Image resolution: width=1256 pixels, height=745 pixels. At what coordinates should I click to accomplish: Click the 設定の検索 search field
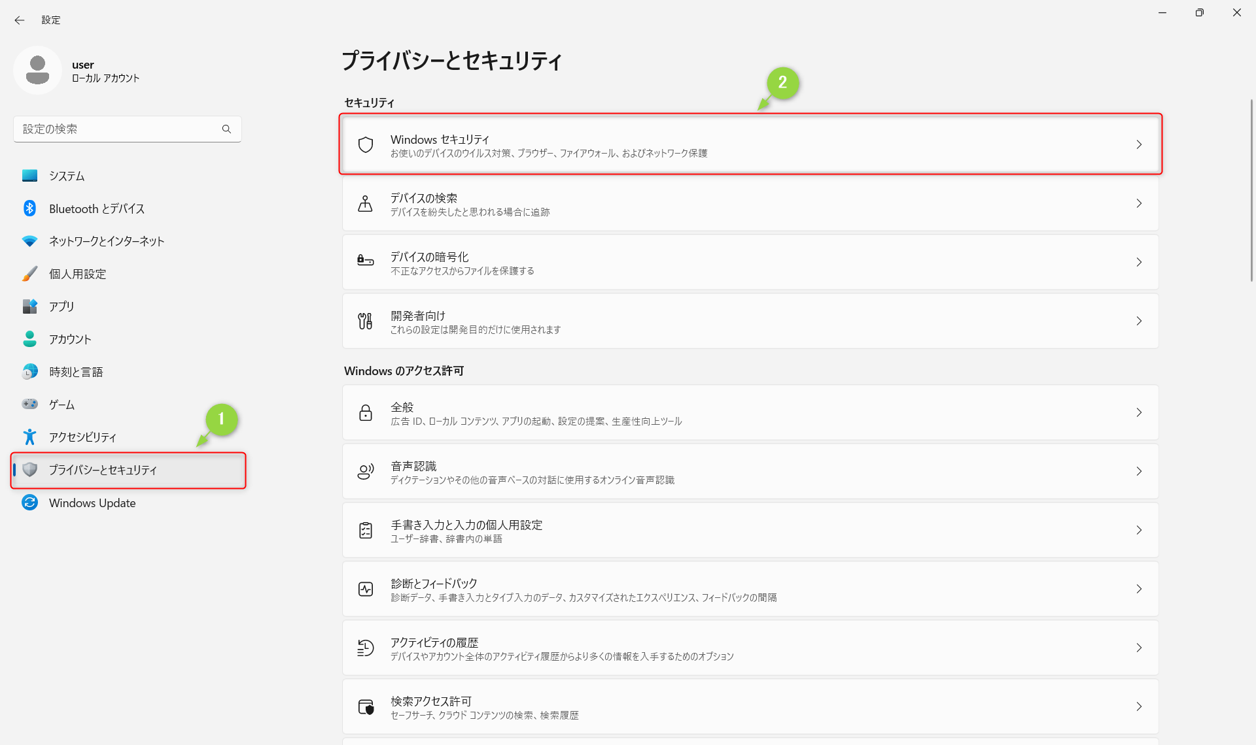tap(118, 129)
